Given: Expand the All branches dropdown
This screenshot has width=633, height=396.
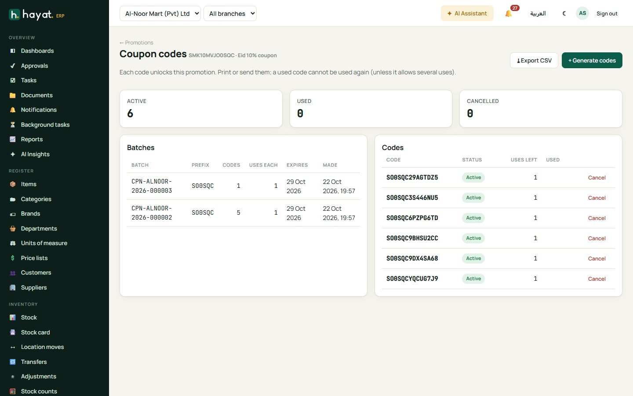Looking at the screenshot, I should (230, 13).
